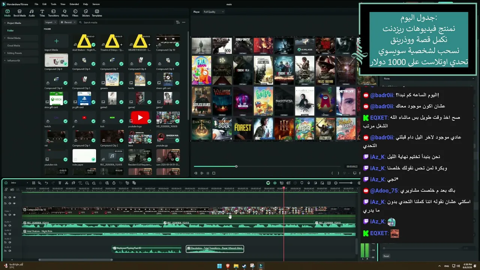Click the player progress slider handle
Viewport: 480px width, 270px height.
236,166
